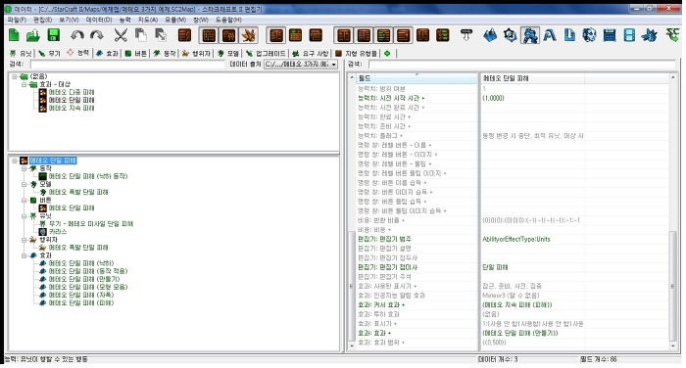686x368 pixels.
Task: Switch to the 지형 유형들 tab
Action: click(356, 53)
